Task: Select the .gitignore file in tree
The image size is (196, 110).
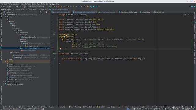Action: 12,64
